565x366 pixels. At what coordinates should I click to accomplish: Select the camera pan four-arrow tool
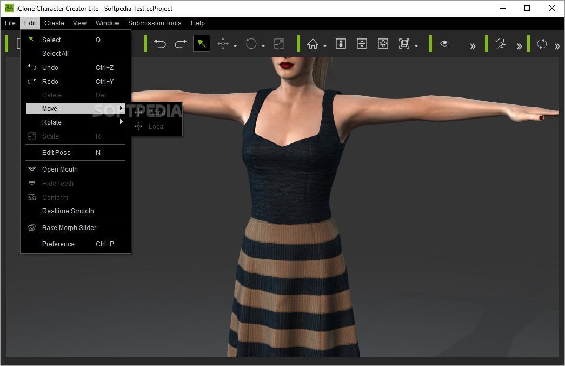[362, 44]
